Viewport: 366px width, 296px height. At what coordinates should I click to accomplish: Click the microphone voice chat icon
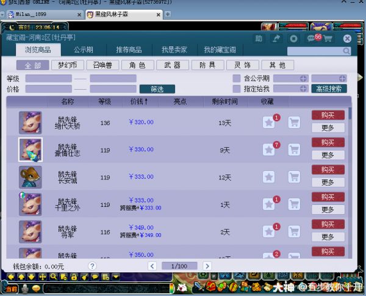(x=25, y=289)
